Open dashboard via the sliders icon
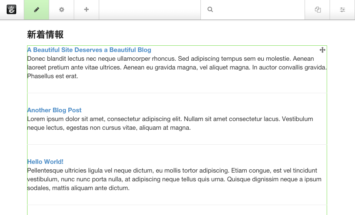Viewport: 355px width, 215px height. [342, 10]
